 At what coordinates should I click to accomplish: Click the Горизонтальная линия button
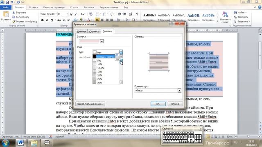90,104
